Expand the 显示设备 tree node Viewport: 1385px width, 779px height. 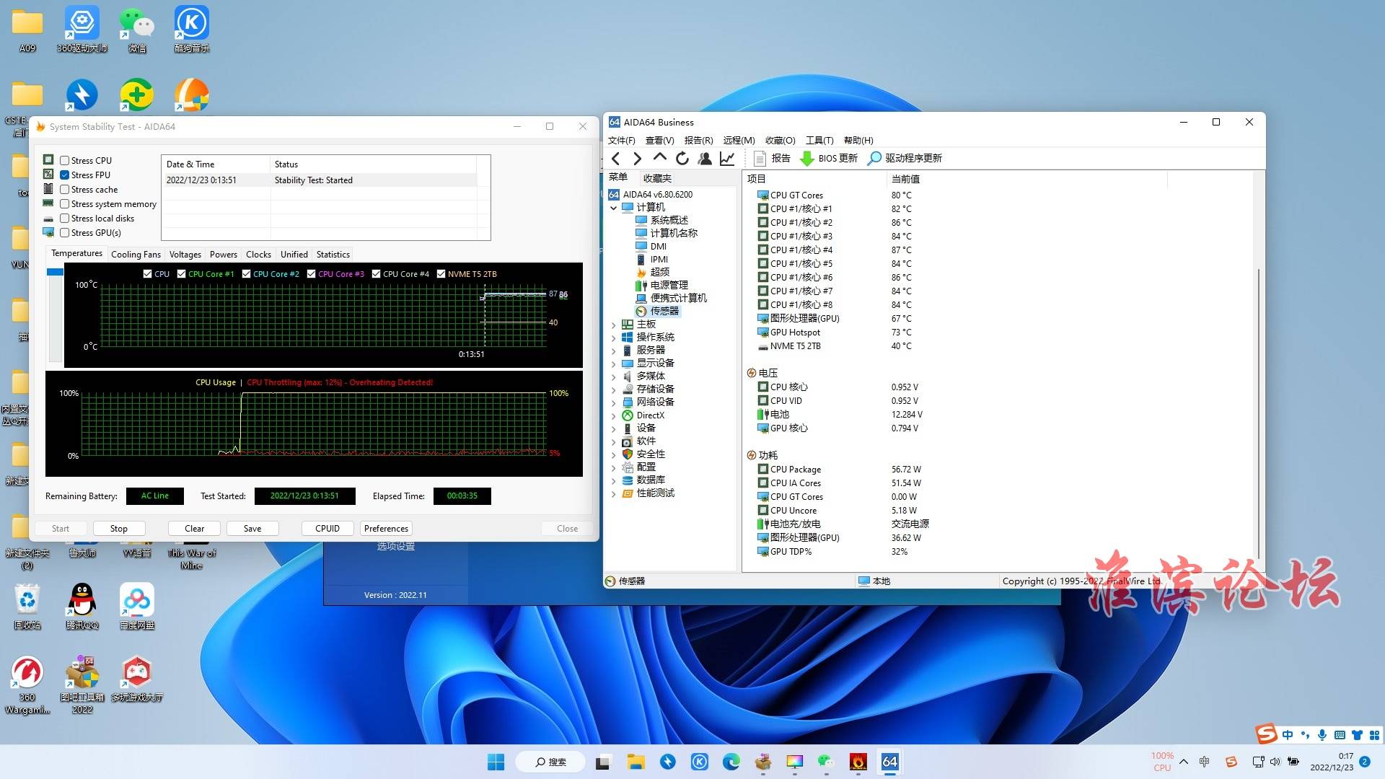614,364
